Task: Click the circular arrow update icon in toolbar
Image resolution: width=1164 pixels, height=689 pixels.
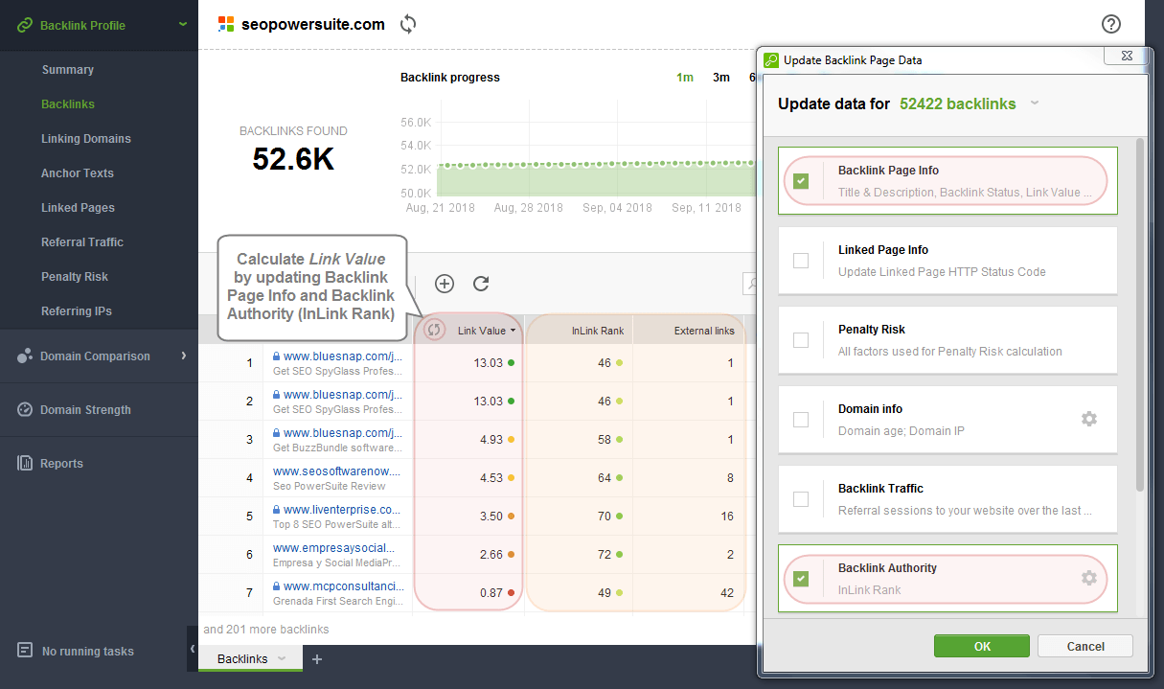Action: pyautogui.click(x=481, y=283)
